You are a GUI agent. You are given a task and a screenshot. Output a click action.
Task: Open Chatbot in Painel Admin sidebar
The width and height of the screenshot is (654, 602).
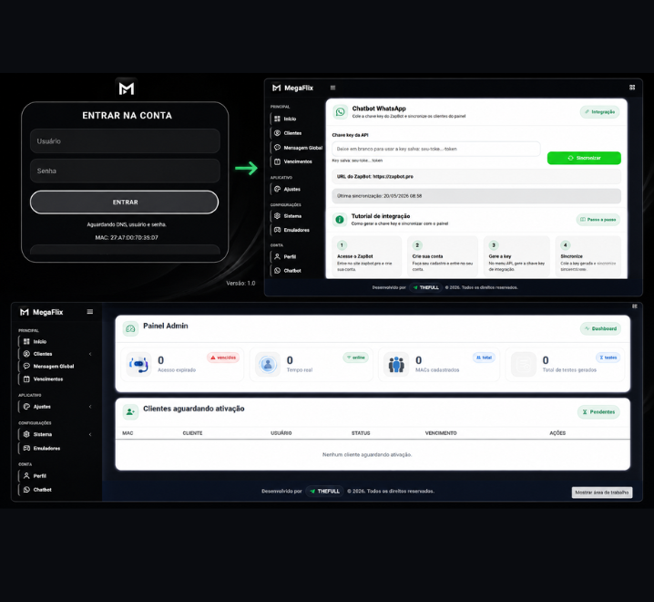point(37,489)
